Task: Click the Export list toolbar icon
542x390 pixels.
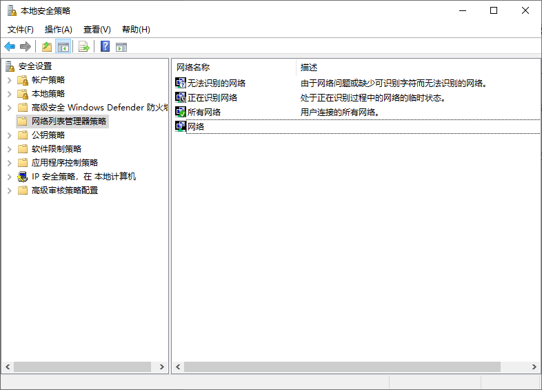Action: tap(84, 47)
